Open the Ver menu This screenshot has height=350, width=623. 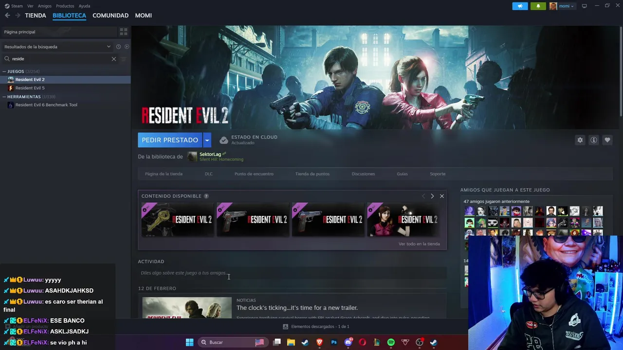tap(30, 6)
